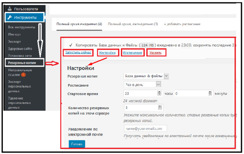Click the backup count spinner arrows
The width and height of the screenshot is (244, 154).
[160, 107]
